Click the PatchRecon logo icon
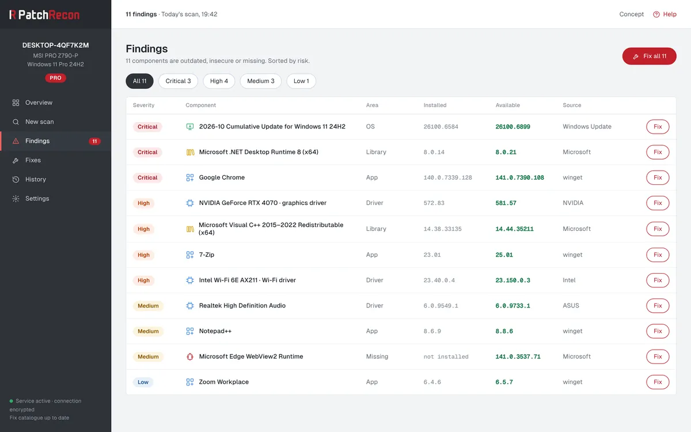 (13, 14)
